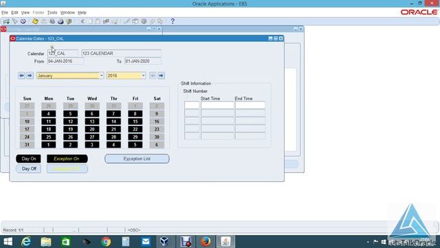Click the Edit Field pencil icon

[x=126, y=21]
